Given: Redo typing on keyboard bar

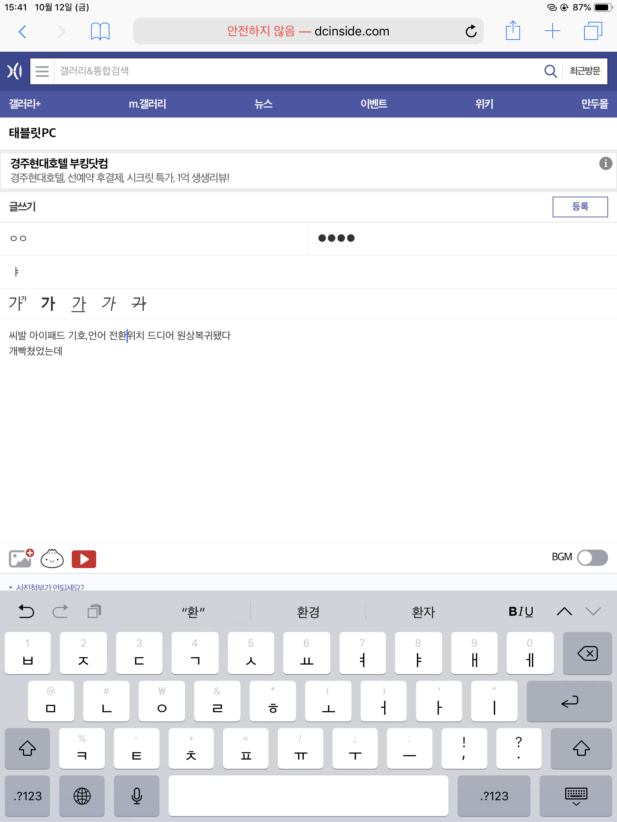Looking at the screenshot, I should click(x=60, y=611).
